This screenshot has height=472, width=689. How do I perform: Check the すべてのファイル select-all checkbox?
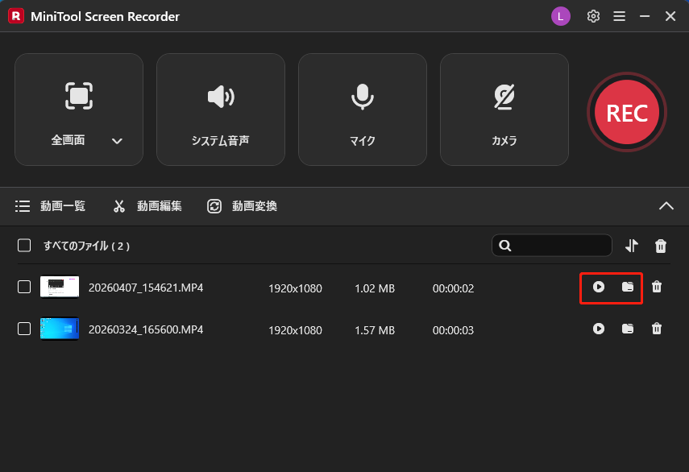coord(23,245)
